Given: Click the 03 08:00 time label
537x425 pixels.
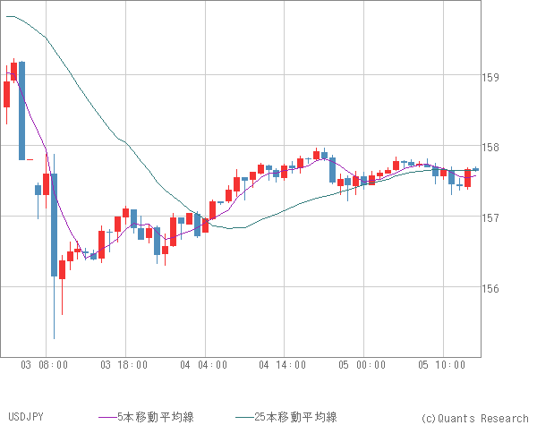Looking at the screenshot, I should 44,365.
